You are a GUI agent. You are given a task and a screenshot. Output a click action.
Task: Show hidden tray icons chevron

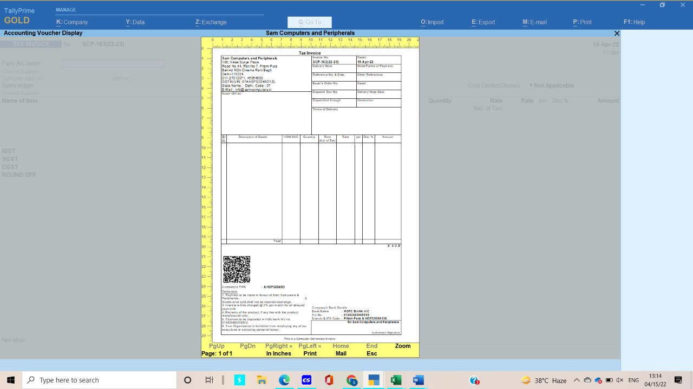(x=577, y=380)
